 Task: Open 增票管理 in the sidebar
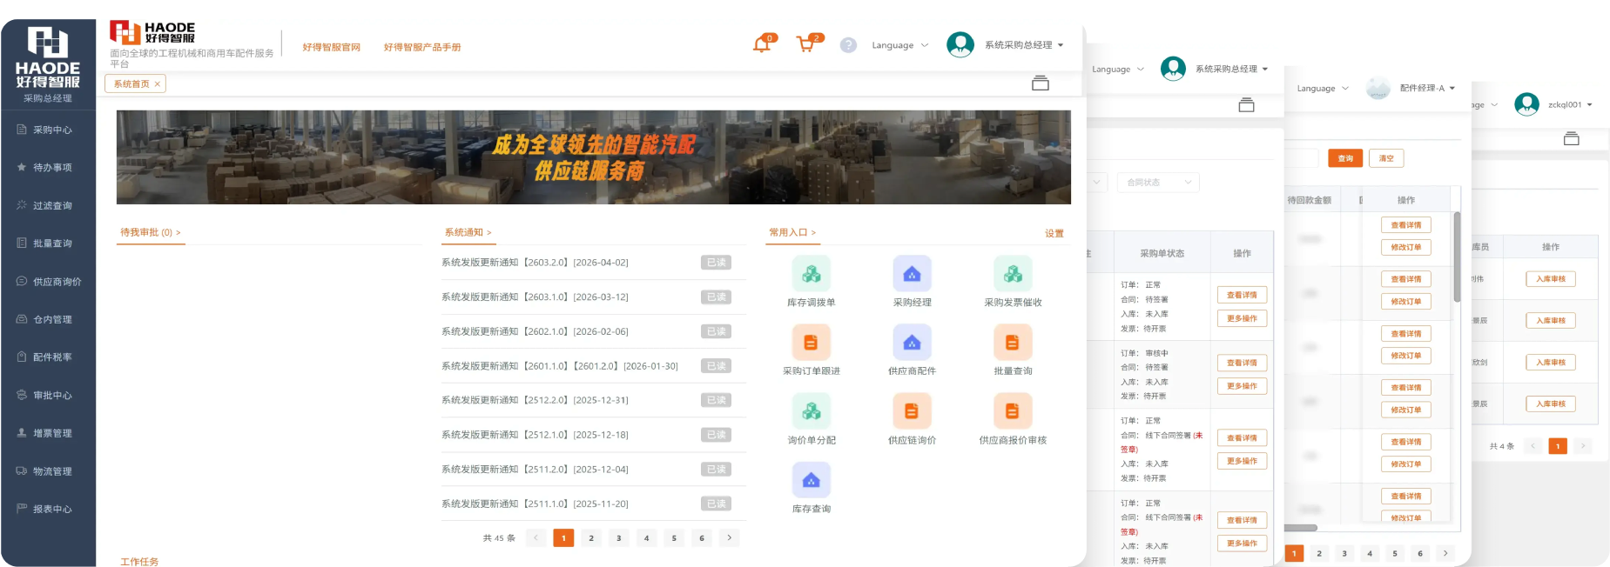48,433
